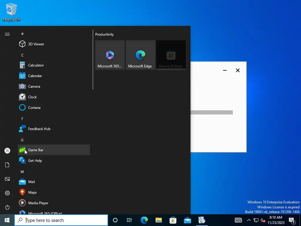Click the F letter group header
Viewport: 301px width, 226px height.
point(22,119)
